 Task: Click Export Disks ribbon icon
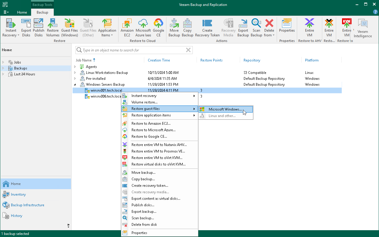[26, 28]
